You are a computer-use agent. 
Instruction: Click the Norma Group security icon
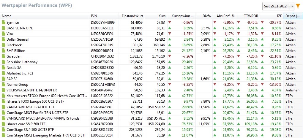[x=4, y=85]
